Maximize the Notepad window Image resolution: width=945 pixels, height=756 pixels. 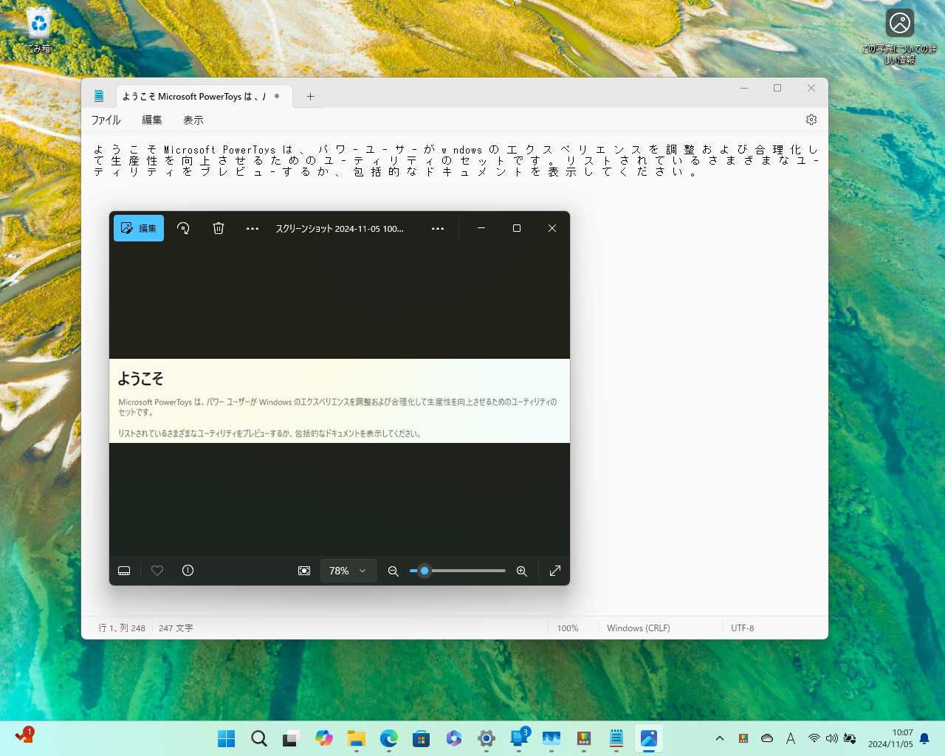tap(777, 88)
